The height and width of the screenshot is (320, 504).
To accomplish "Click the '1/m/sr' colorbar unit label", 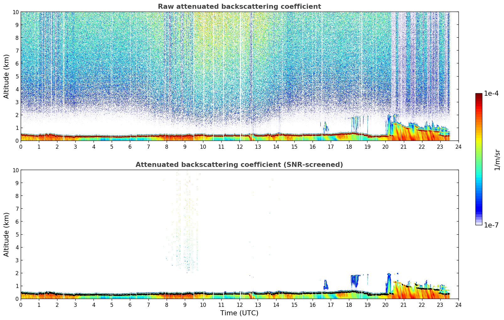I will [x=497, y=159].
